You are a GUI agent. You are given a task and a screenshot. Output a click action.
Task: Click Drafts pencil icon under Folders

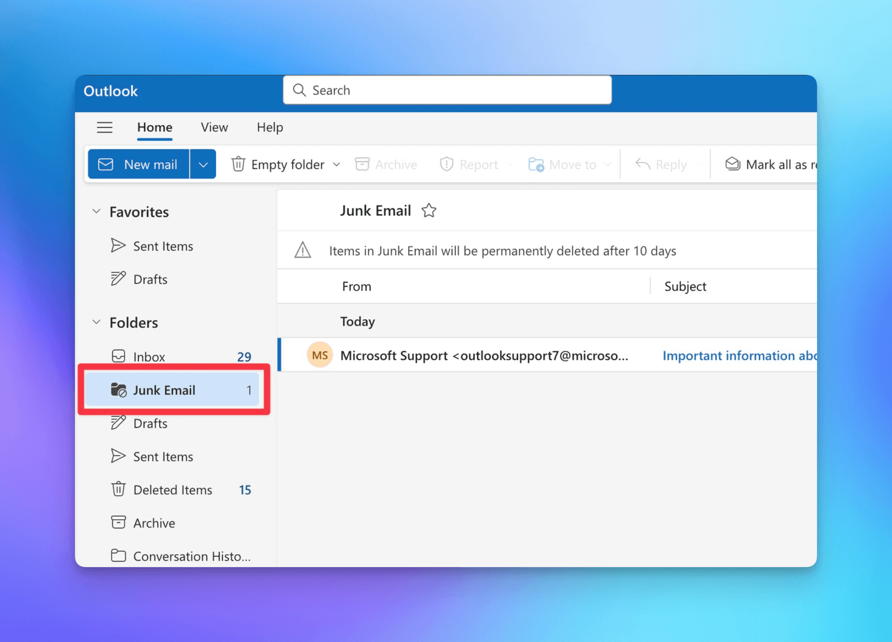click(118, 423)
